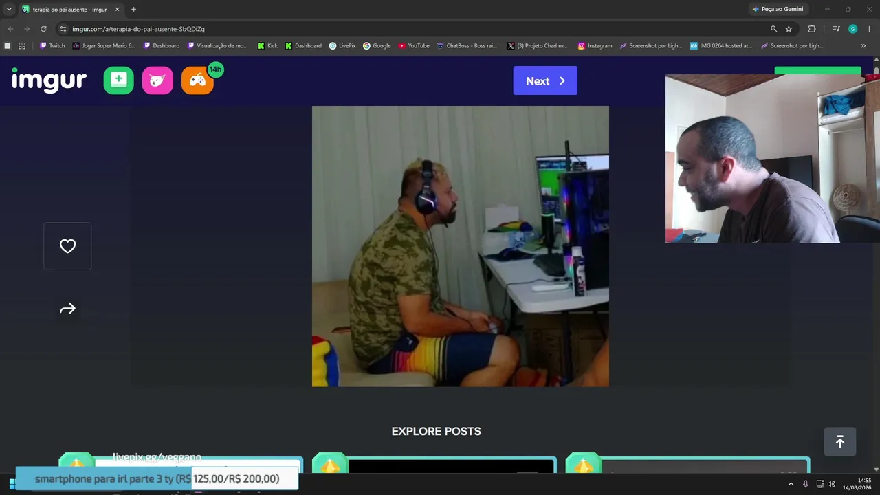Focus the address bar URL
Viewport: 880px width, 495px height.
point(138,29)
